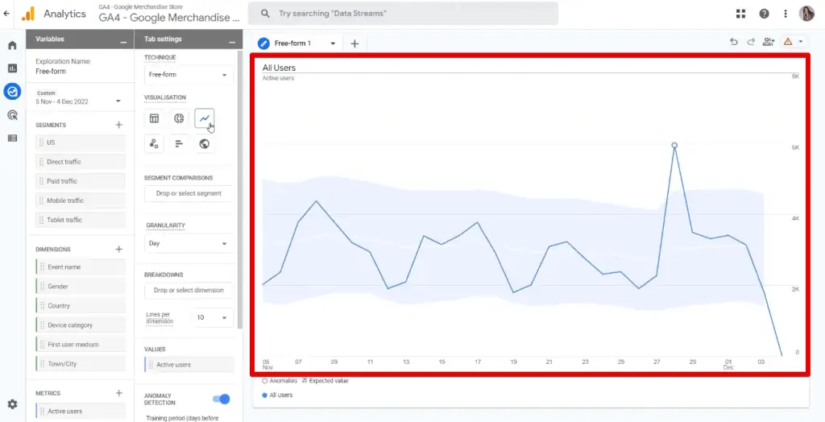Image resolution: width=825 pixels, height=422 pixels.
Task: Click the Drop or select segment box
Action: pyautogui.click(x=189, y=193)
